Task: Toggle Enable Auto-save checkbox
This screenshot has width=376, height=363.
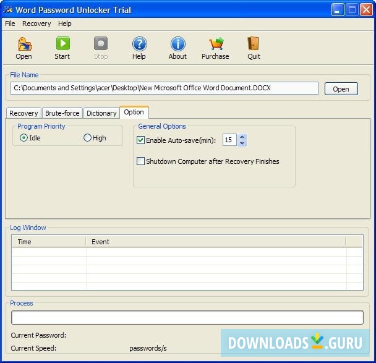Action: [x=140, y=140]
